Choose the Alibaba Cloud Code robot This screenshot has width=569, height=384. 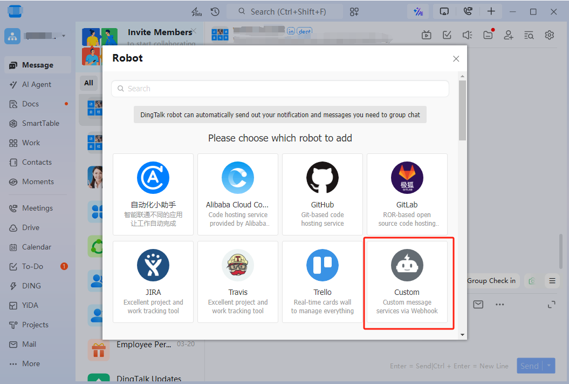pyautogui.click(x=238, y=194)
